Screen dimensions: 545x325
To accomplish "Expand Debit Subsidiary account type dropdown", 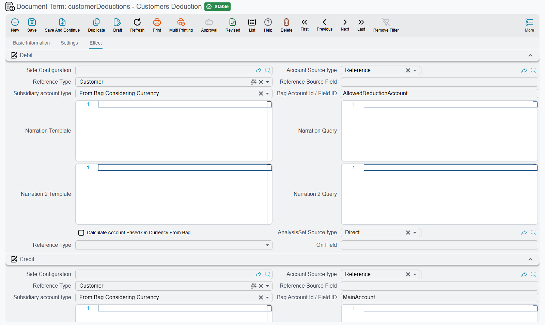I will (267, 93).
